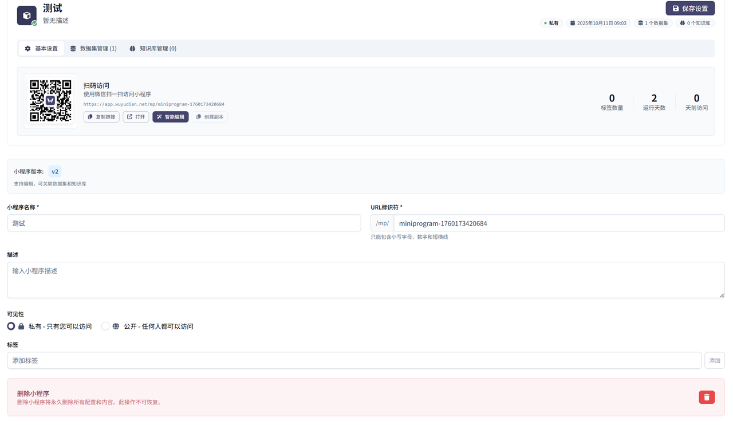The image size is (733, 425).
Task: Click the v2 version badge
Action: point(55,171)
